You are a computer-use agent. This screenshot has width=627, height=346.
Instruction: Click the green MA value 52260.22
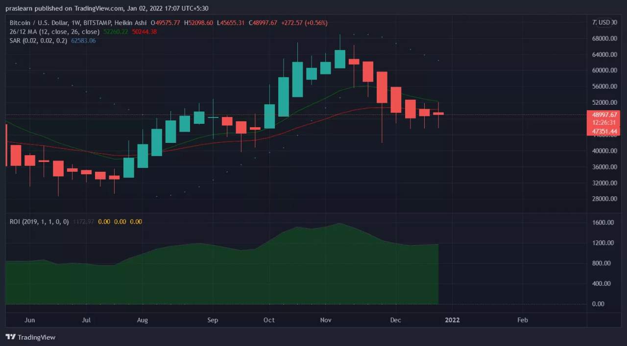(116, 32)
